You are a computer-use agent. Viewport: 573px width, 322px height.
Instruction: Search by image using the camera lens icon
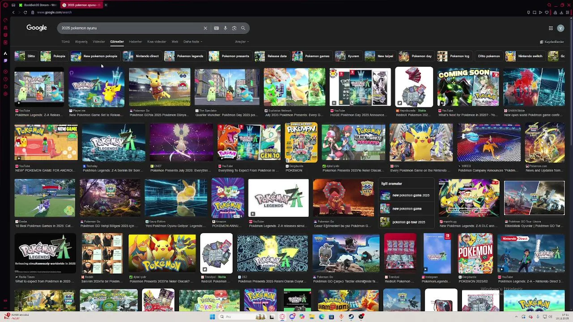pyautogui.click(x=234, y=28)
